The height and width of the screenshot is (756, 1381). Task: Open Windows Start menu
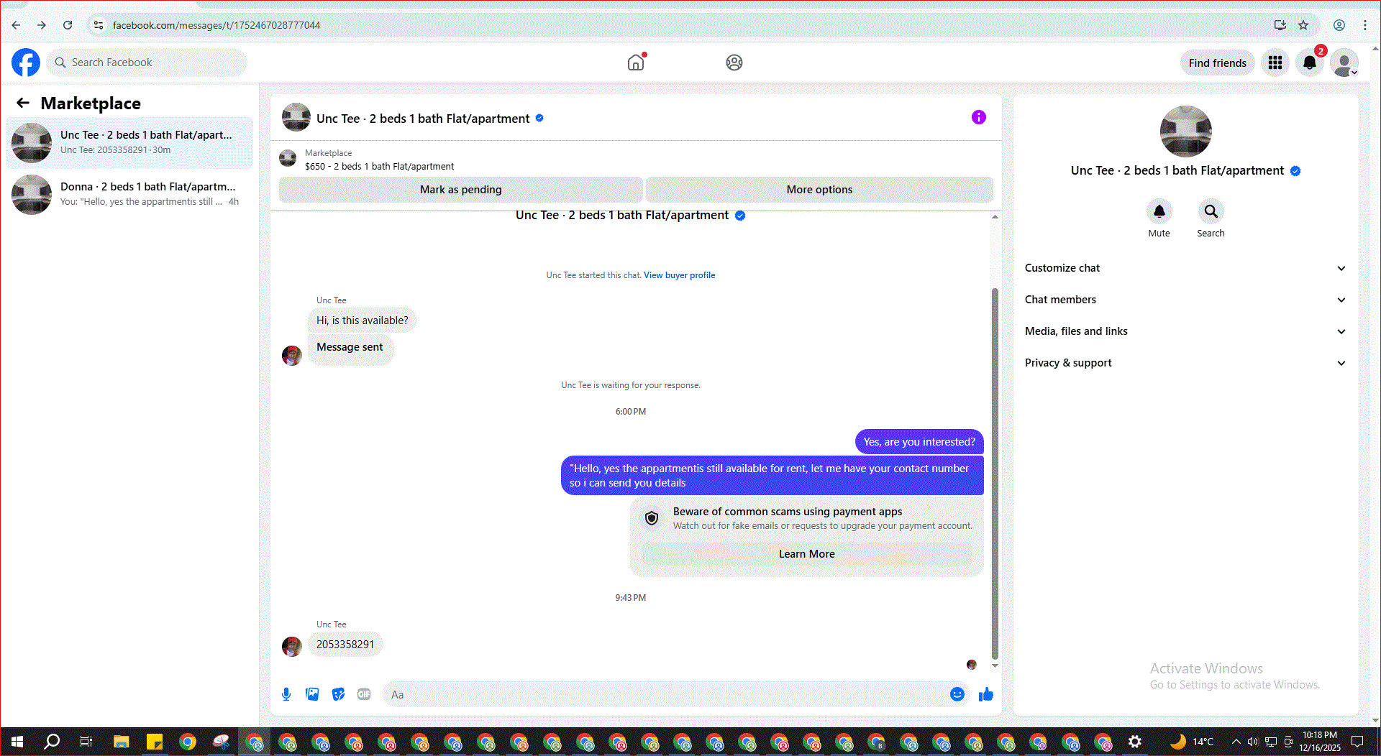[17, 742]
